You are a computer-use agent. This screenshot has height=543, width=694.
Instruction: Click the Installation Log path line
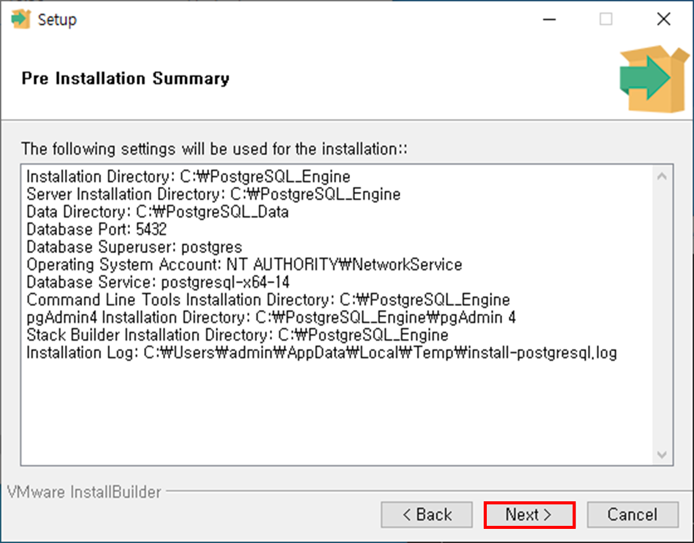pos(322,353)
